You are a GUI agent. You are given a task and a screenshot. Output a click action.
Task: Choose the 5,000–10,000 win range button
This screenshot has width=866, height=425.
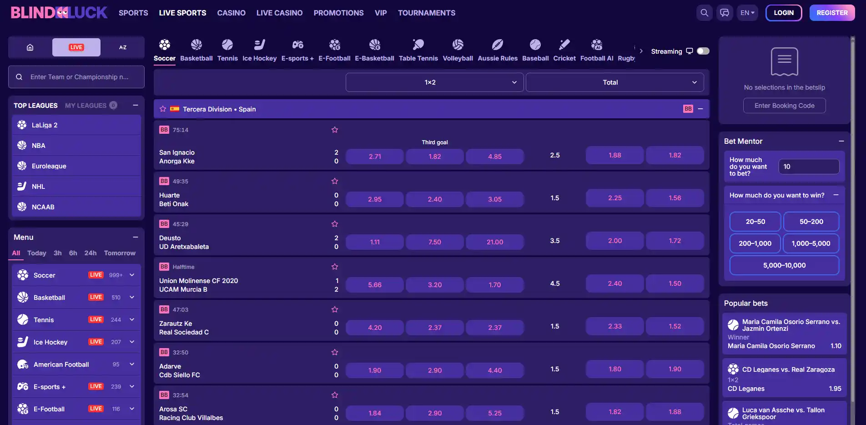click(784, 265)
